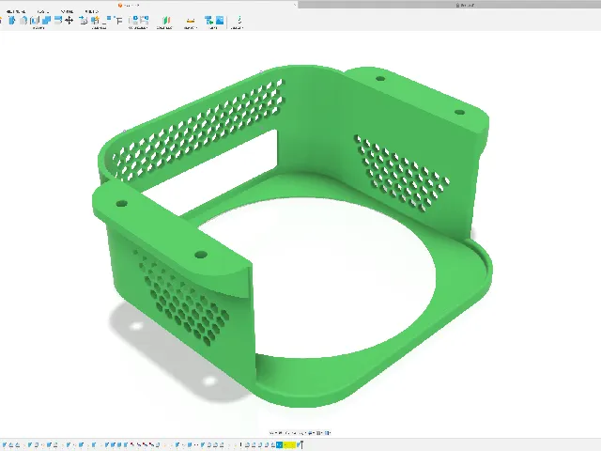Expand the Select panel dropdown label
The image size is (601, 451).
pyautogui.click(x=237, y=27)
